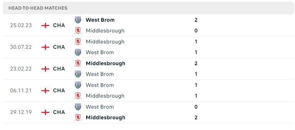Click CHA league label for 06.11.21 match
This screenshot has width=295, height=130.
pos(59,90)
